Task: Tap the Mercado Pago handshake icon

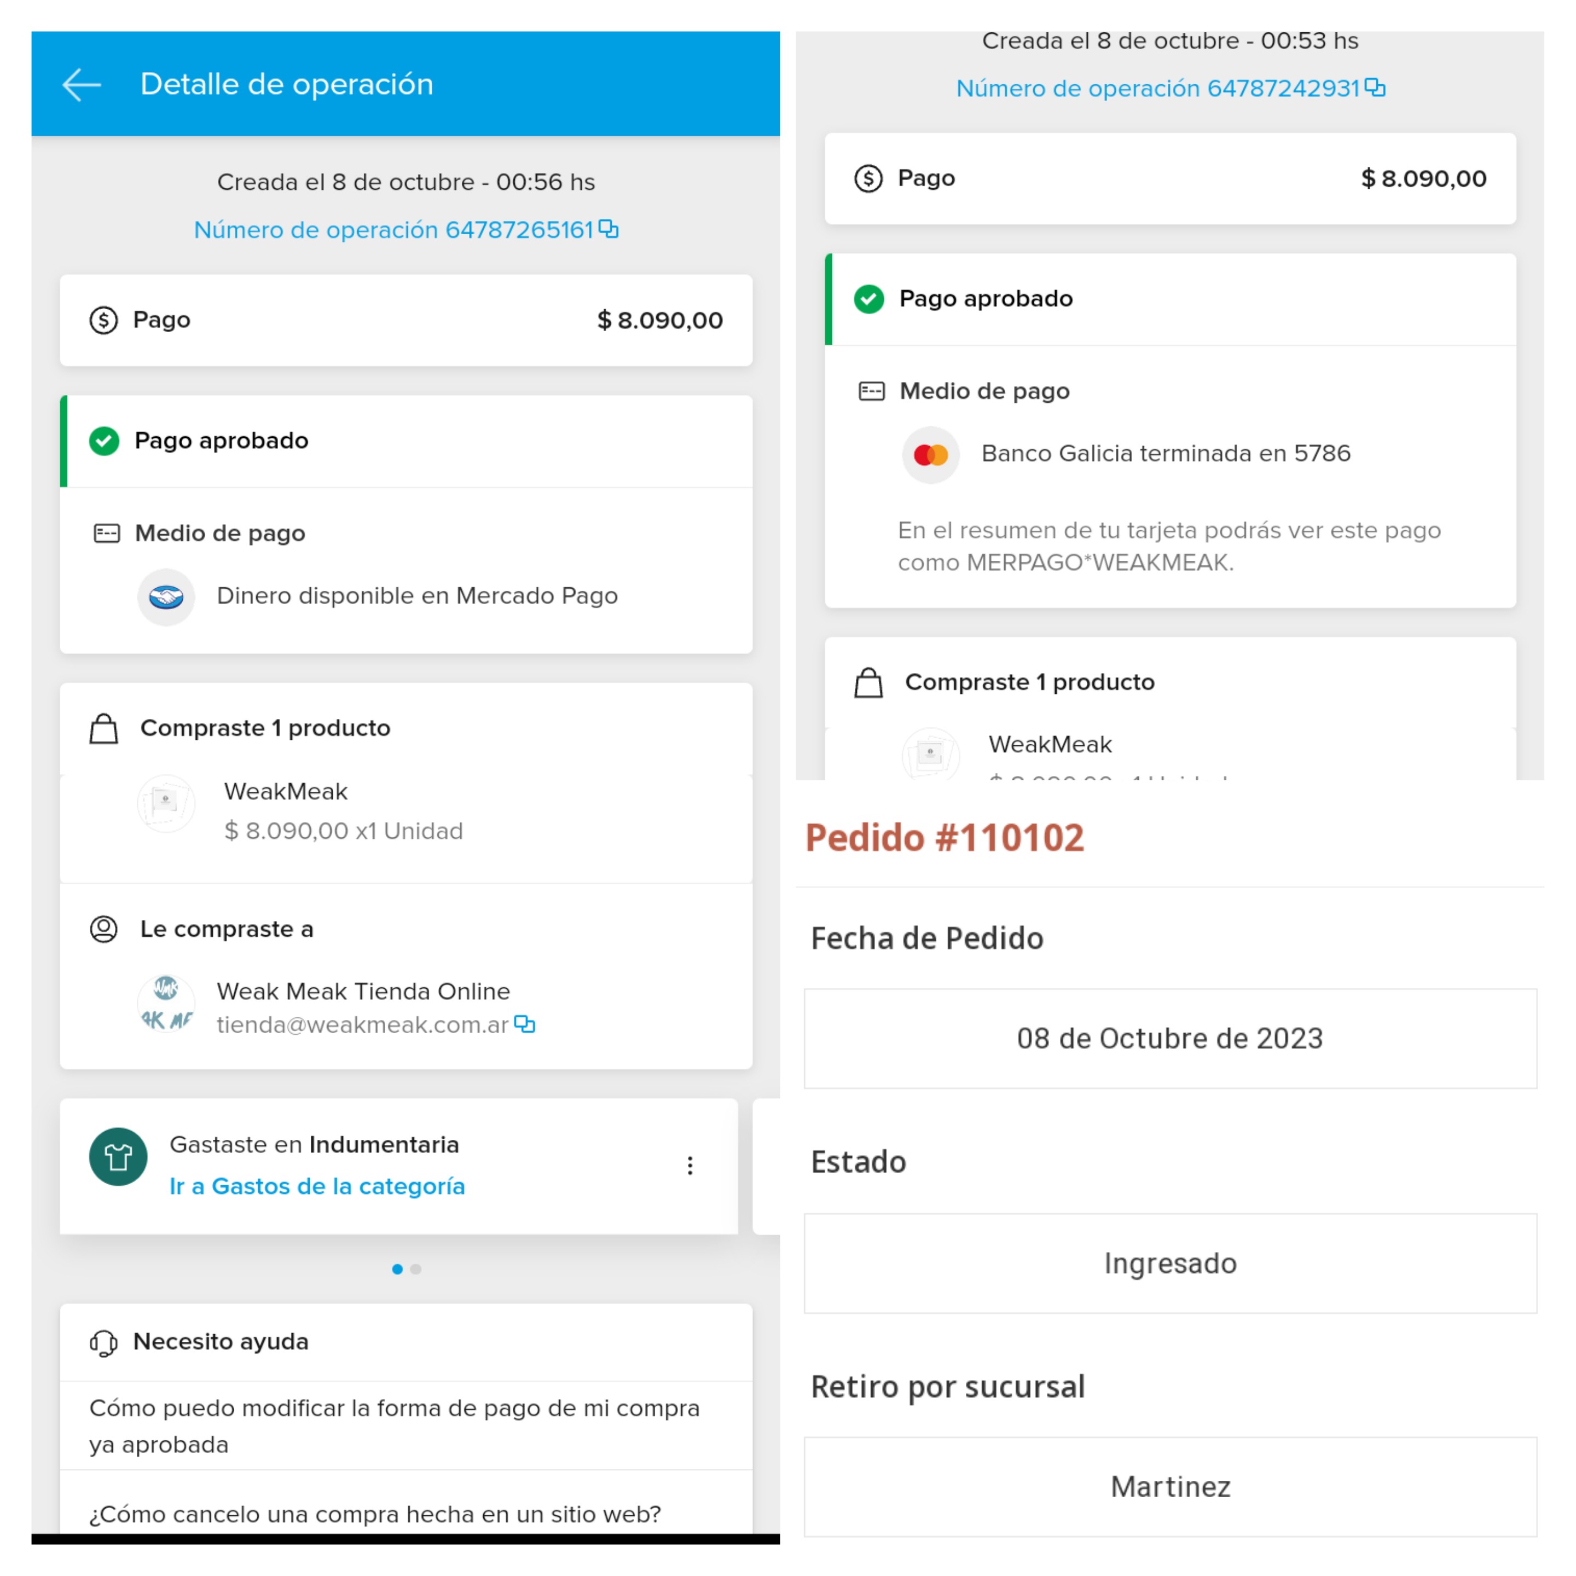Action: pos(166,597)
